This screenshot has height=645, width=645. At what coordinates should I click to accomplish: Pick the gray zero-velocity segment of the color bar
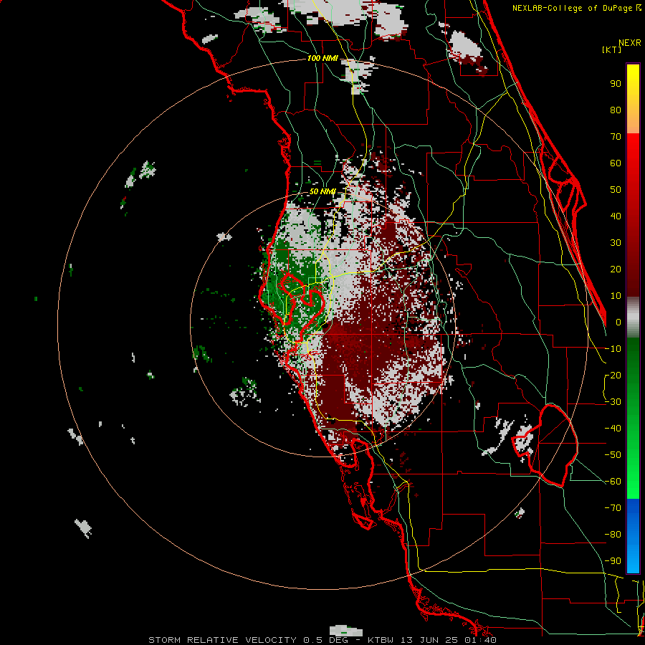click(x=633, y=317)
